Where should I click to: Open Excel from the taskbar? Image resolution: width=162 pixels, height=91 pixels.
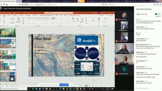(x=74, y=89)
